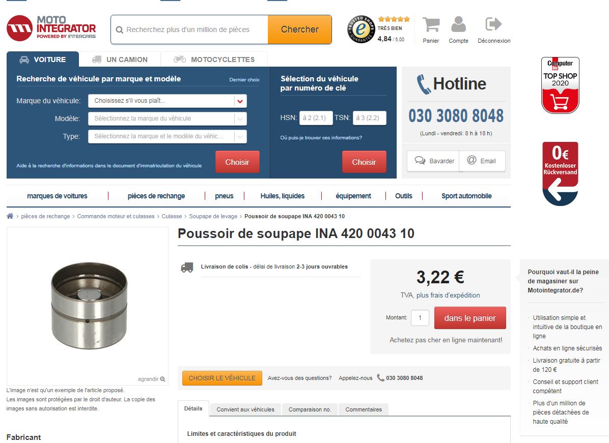Viewport: 609px width, 443px height.
Task: Click the orange Chercher search button
Action: point(299,29)
